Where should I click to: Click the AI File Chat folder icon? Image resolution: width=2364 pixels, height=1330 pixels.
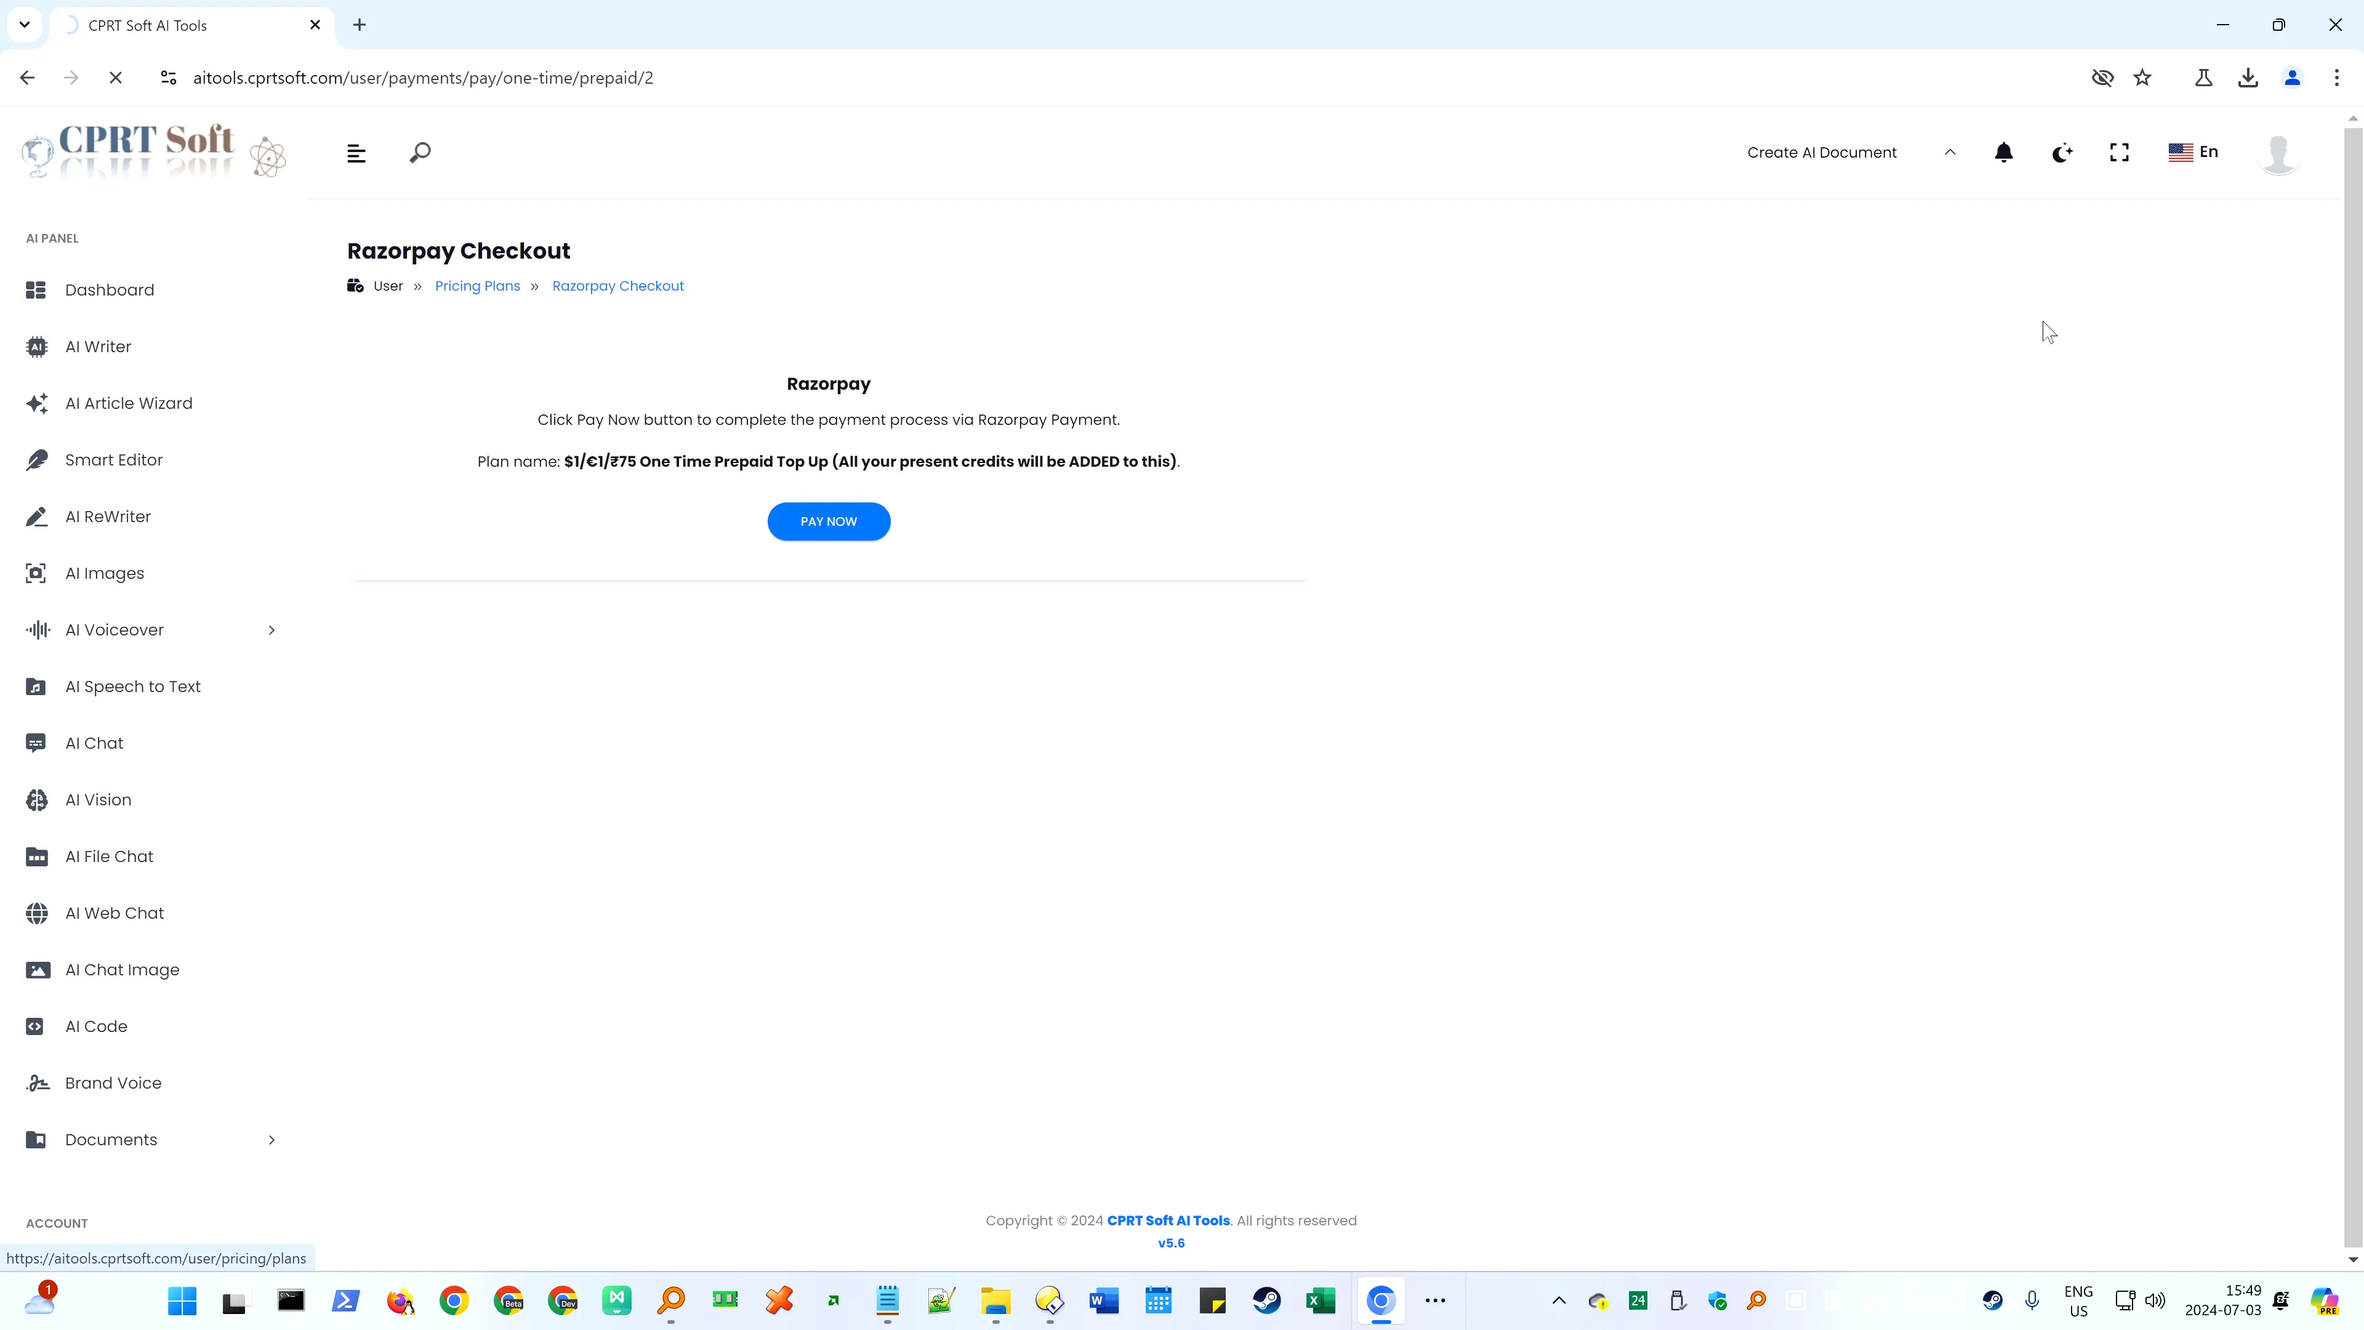[x=36, y=857]
